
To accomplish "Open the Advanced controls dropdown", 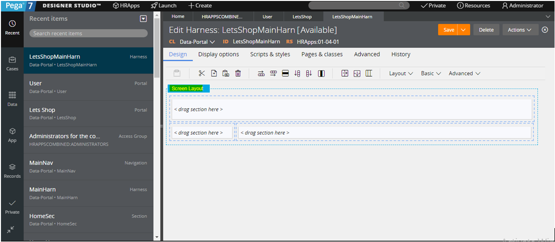I will pos(464,73).
